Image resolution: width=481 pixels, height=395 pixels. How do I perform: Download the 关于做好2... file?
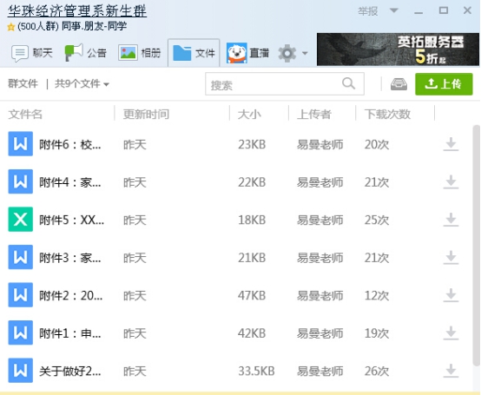pos(451,371)
